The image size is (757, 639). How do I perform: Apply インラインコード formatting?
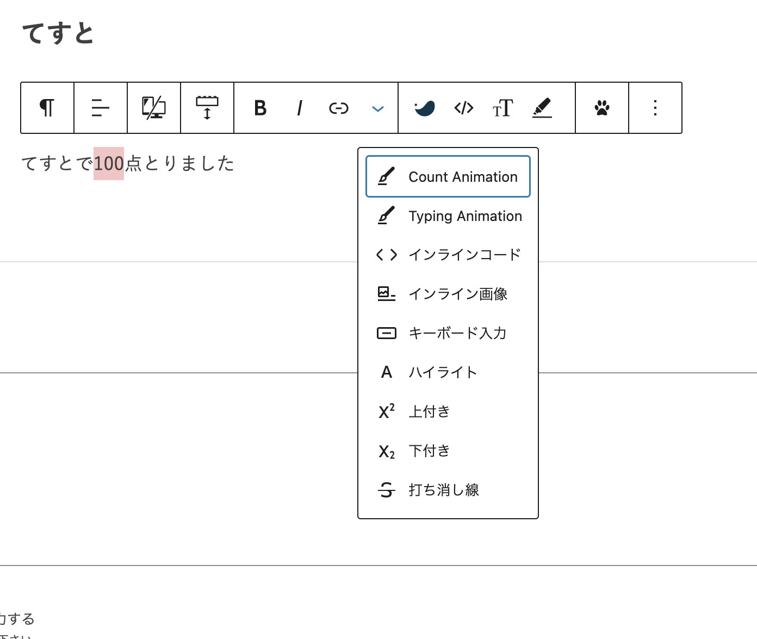[x=448, y=255]
